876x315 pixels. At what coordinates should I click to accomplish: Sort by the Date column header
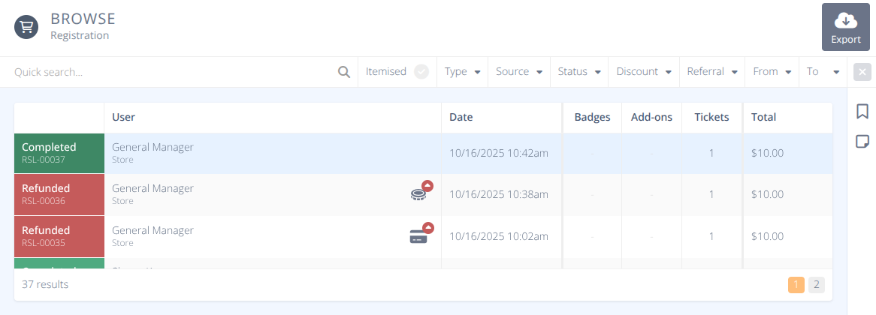(461, 117)
